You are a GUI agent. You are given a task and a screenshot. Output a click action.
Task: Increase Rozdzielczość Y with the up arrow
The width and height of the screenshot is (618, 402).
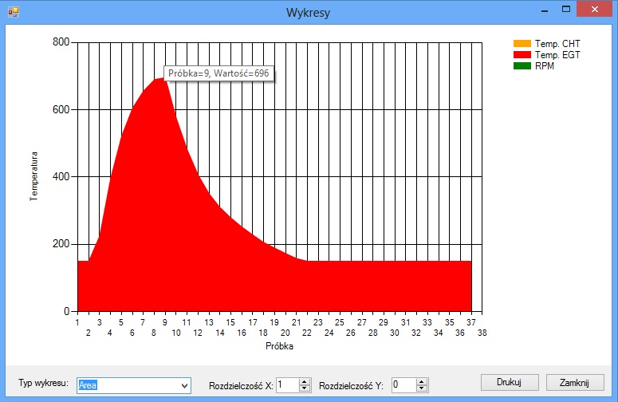click(x=420, y=382)
